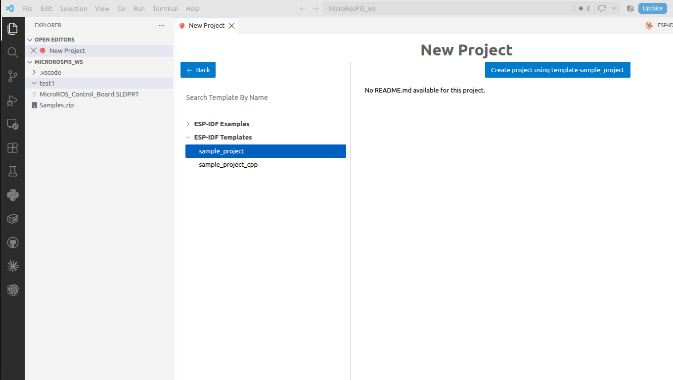Viewport: 673px width, 380px height.
Task: Select the sample_project template
Action: click(266, 151)
